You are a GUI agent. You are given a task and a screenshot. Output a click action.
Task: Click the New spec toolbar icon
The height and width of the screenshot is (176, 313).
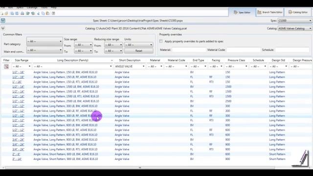point(2,13)
